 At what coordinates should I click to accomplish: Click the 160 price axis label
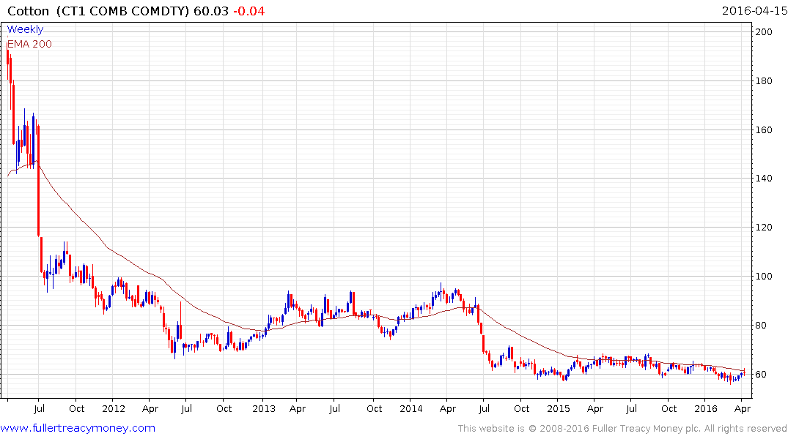(764, 130)
